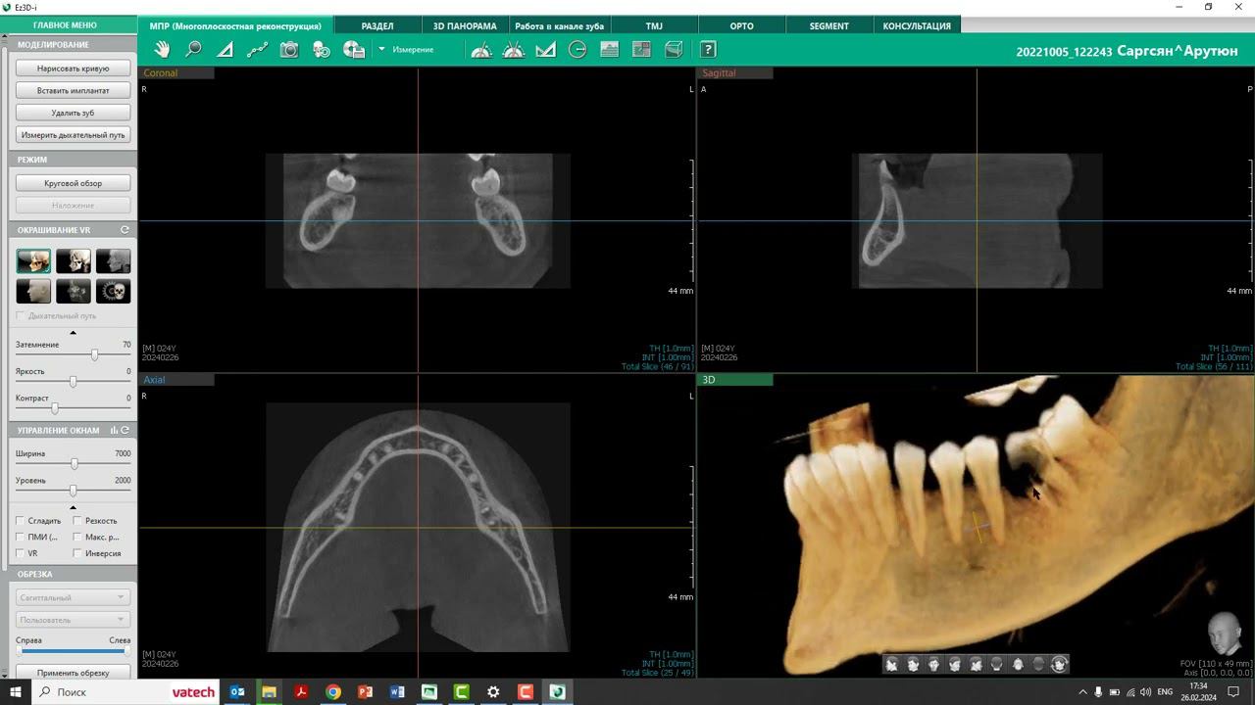Collapse the VR coloring sliders arrow
This screenshot has height=705, width=1255.
pos(73,333)
